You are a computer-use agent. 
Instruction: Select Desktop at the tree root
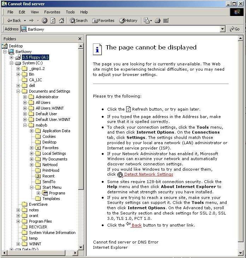pyautogui.click(x=16, y=46)
